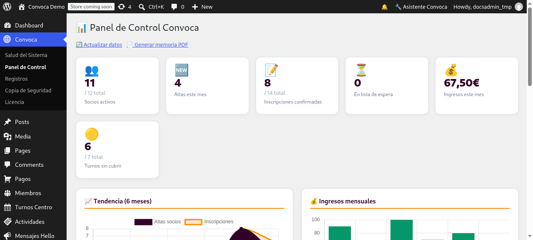
Task: Click the Miembros group icon
Action: (7, 193)
